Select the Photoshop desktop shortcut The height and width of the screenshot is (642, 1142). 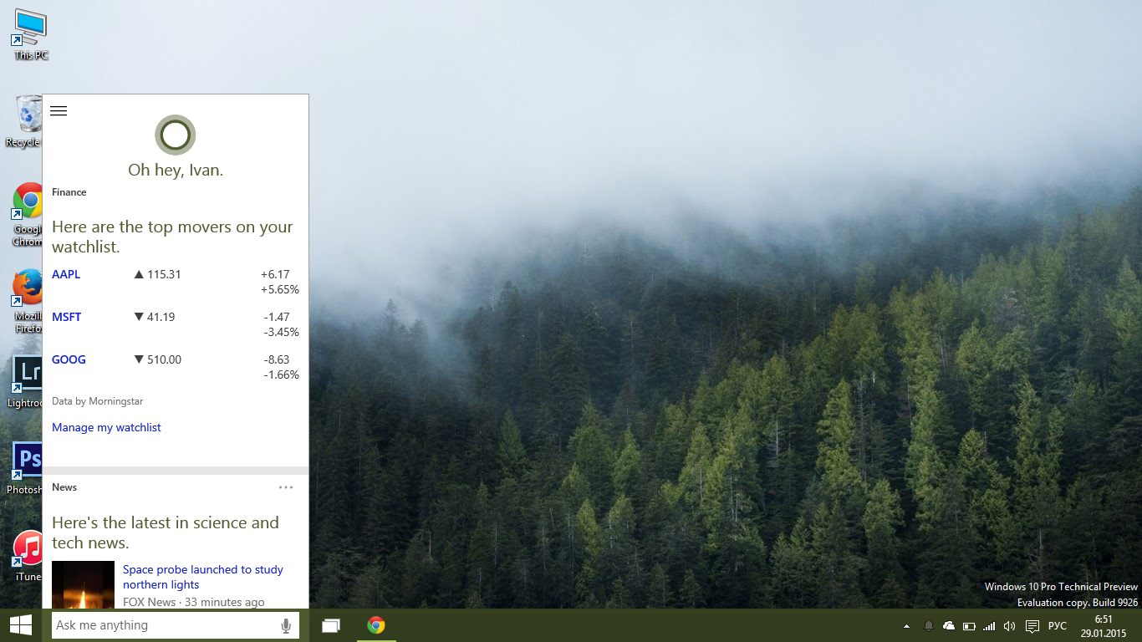coord(26,468)
